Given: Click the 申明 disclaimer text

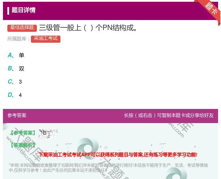Looking at the screenshot, I should (108, 168).
